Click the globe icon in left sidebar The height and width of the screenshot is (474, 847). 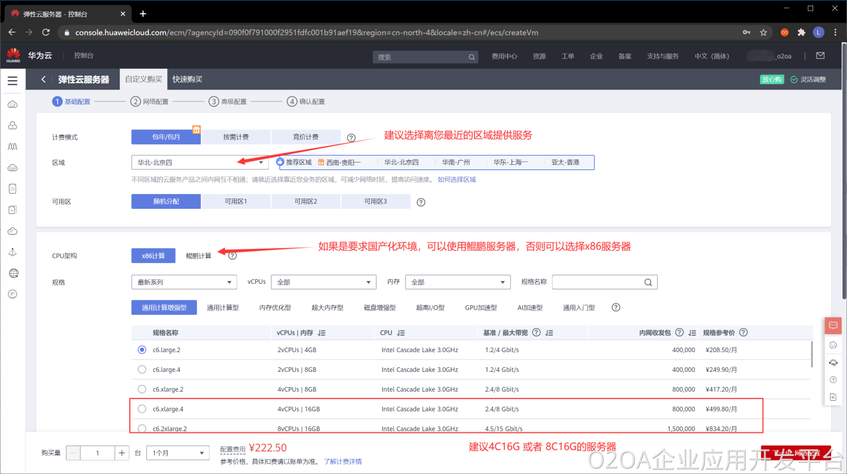14,273
